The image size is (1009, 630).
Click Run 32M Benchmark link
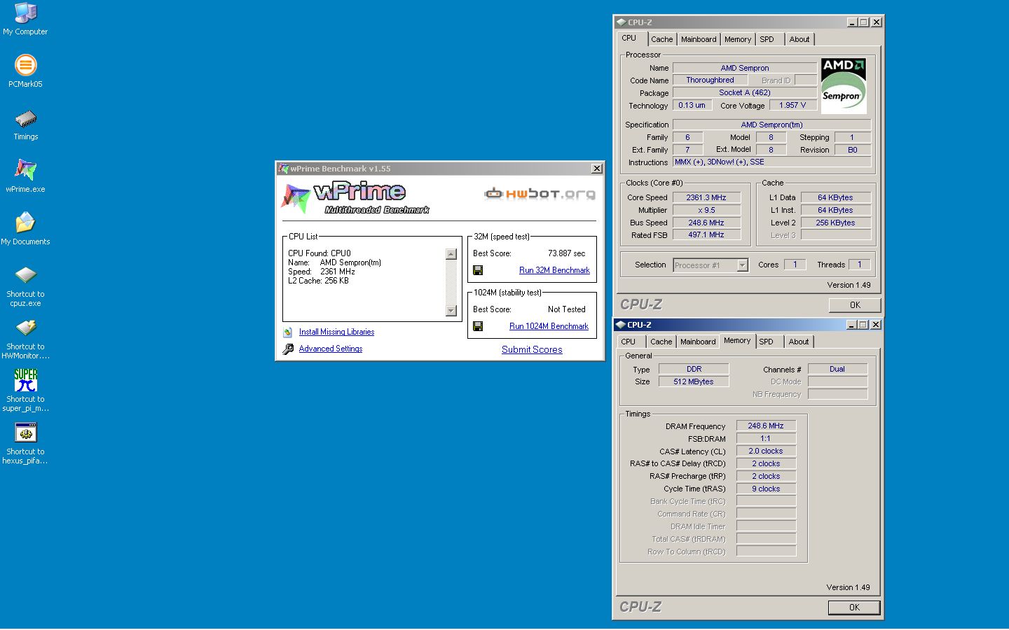(x=554, y=270)
